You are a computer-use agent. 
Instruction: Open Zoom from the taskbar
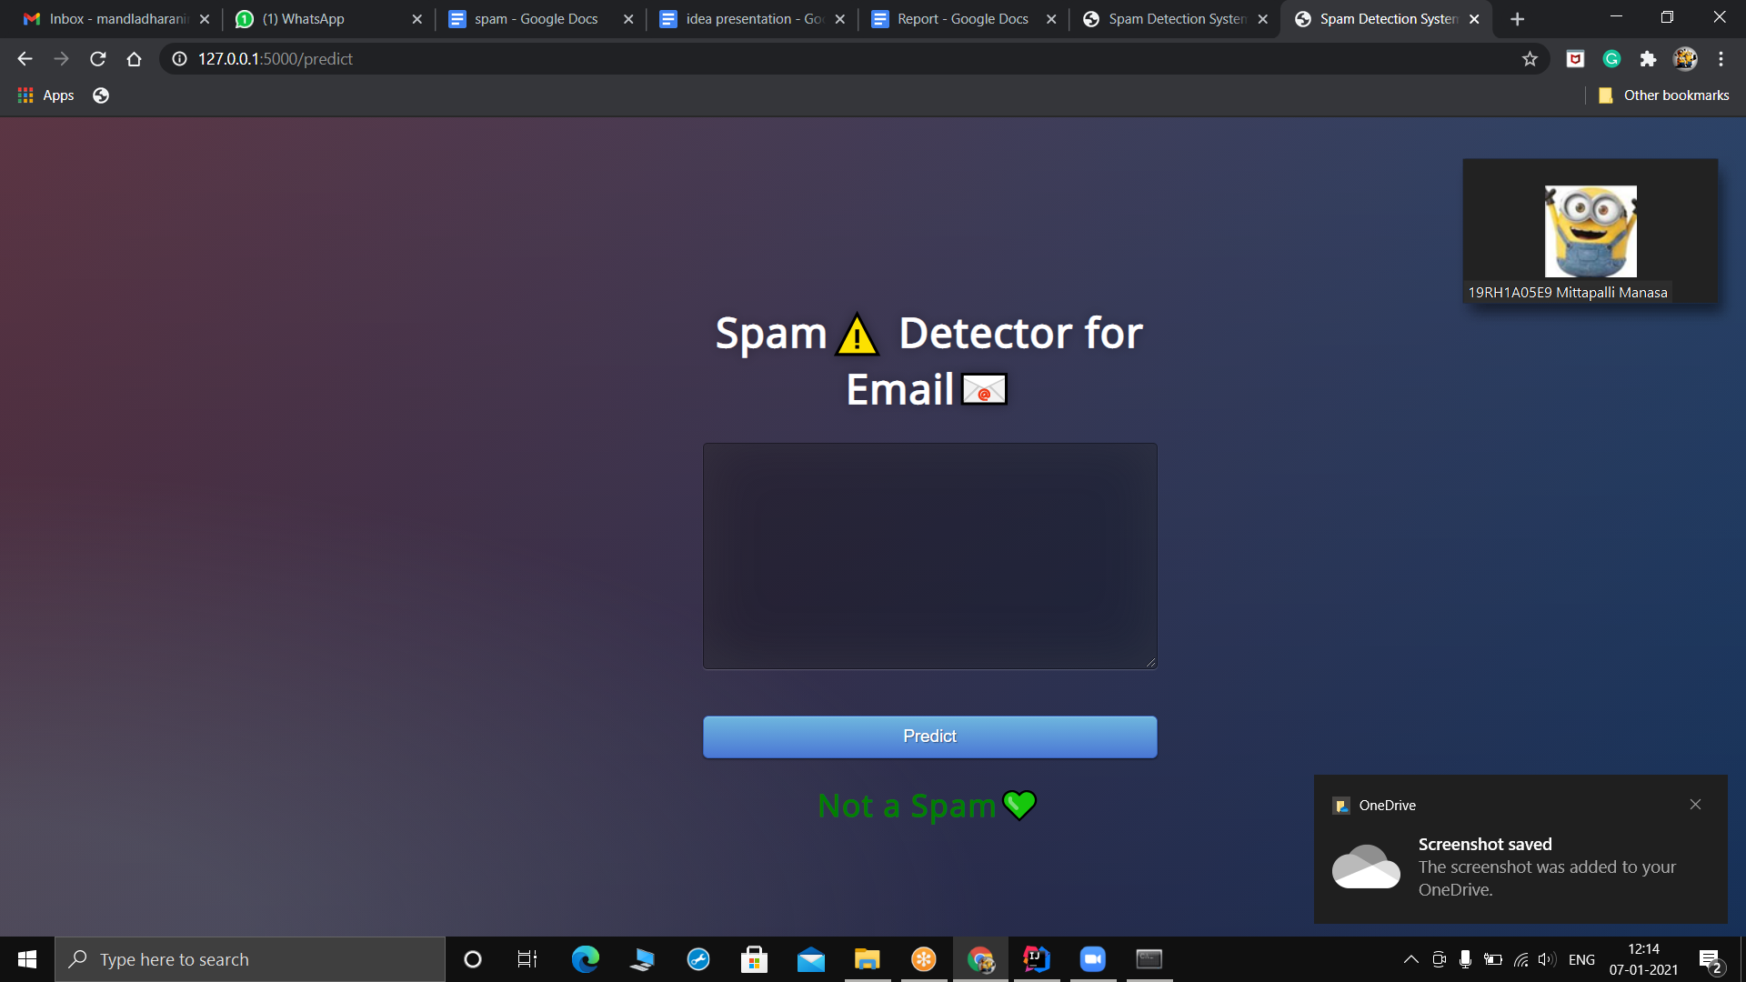click(x=1092, y=959)
